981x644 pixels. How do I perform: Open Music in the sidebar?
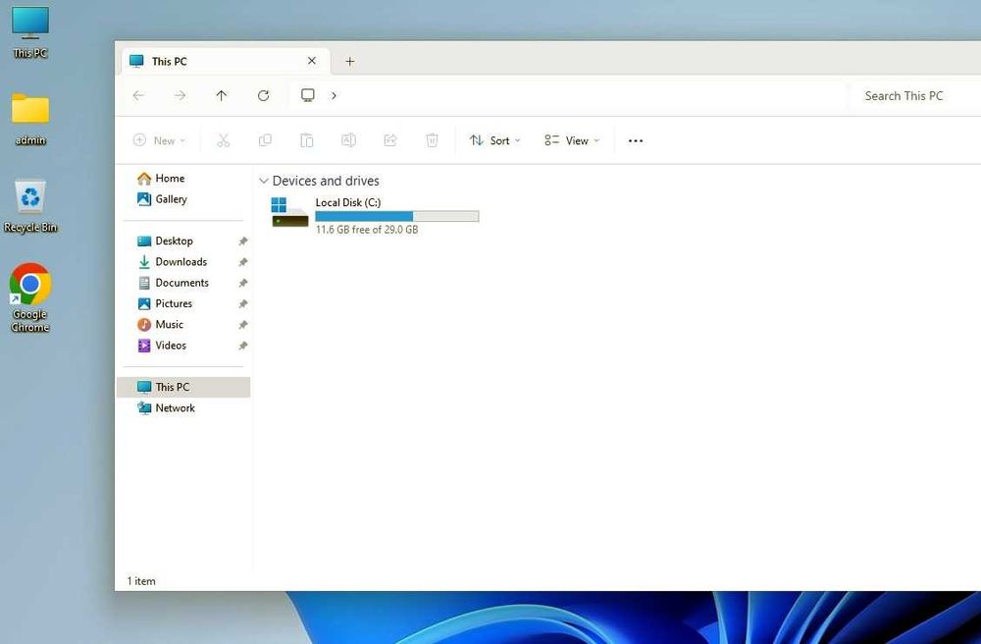(160, 324)
